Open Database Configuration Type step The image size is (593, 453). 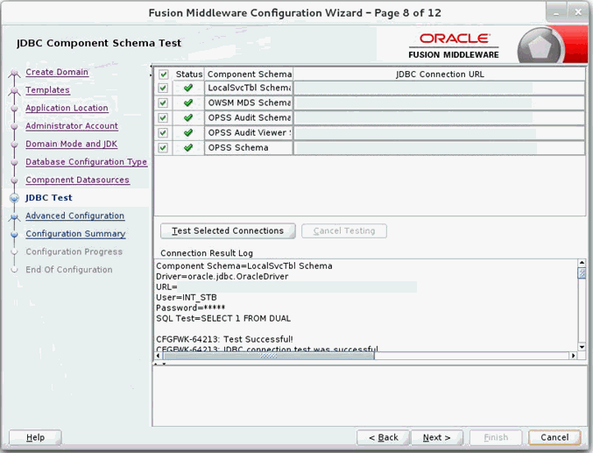(86, 162)
